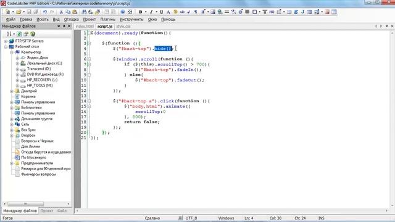Click the INS status bar indicator
The width and height of the screenshot is (395, 222).
(x=321, y=218)
